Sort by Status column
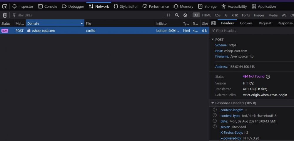 click(7, 23)
